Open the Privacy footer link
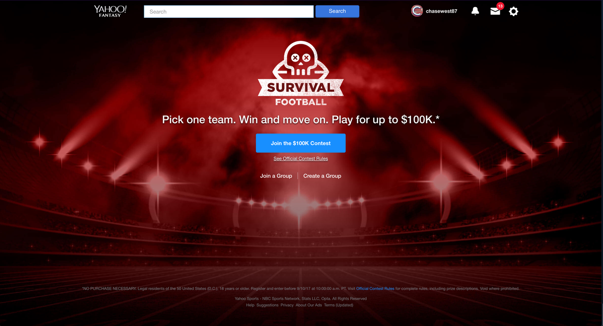Image resolution: width=603 pixels, height=326 pixels. tap(287, 305)
